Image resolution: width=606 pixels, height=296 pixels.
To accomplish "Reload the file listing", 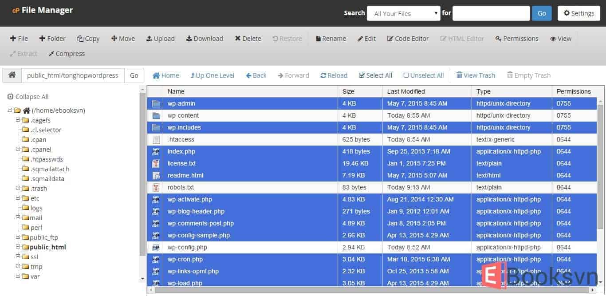I will (334, 75).
